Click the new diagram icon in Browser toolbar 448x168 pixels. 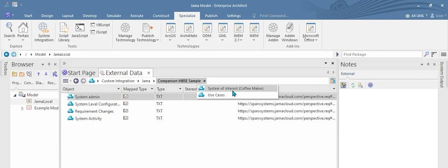[29, 74]
